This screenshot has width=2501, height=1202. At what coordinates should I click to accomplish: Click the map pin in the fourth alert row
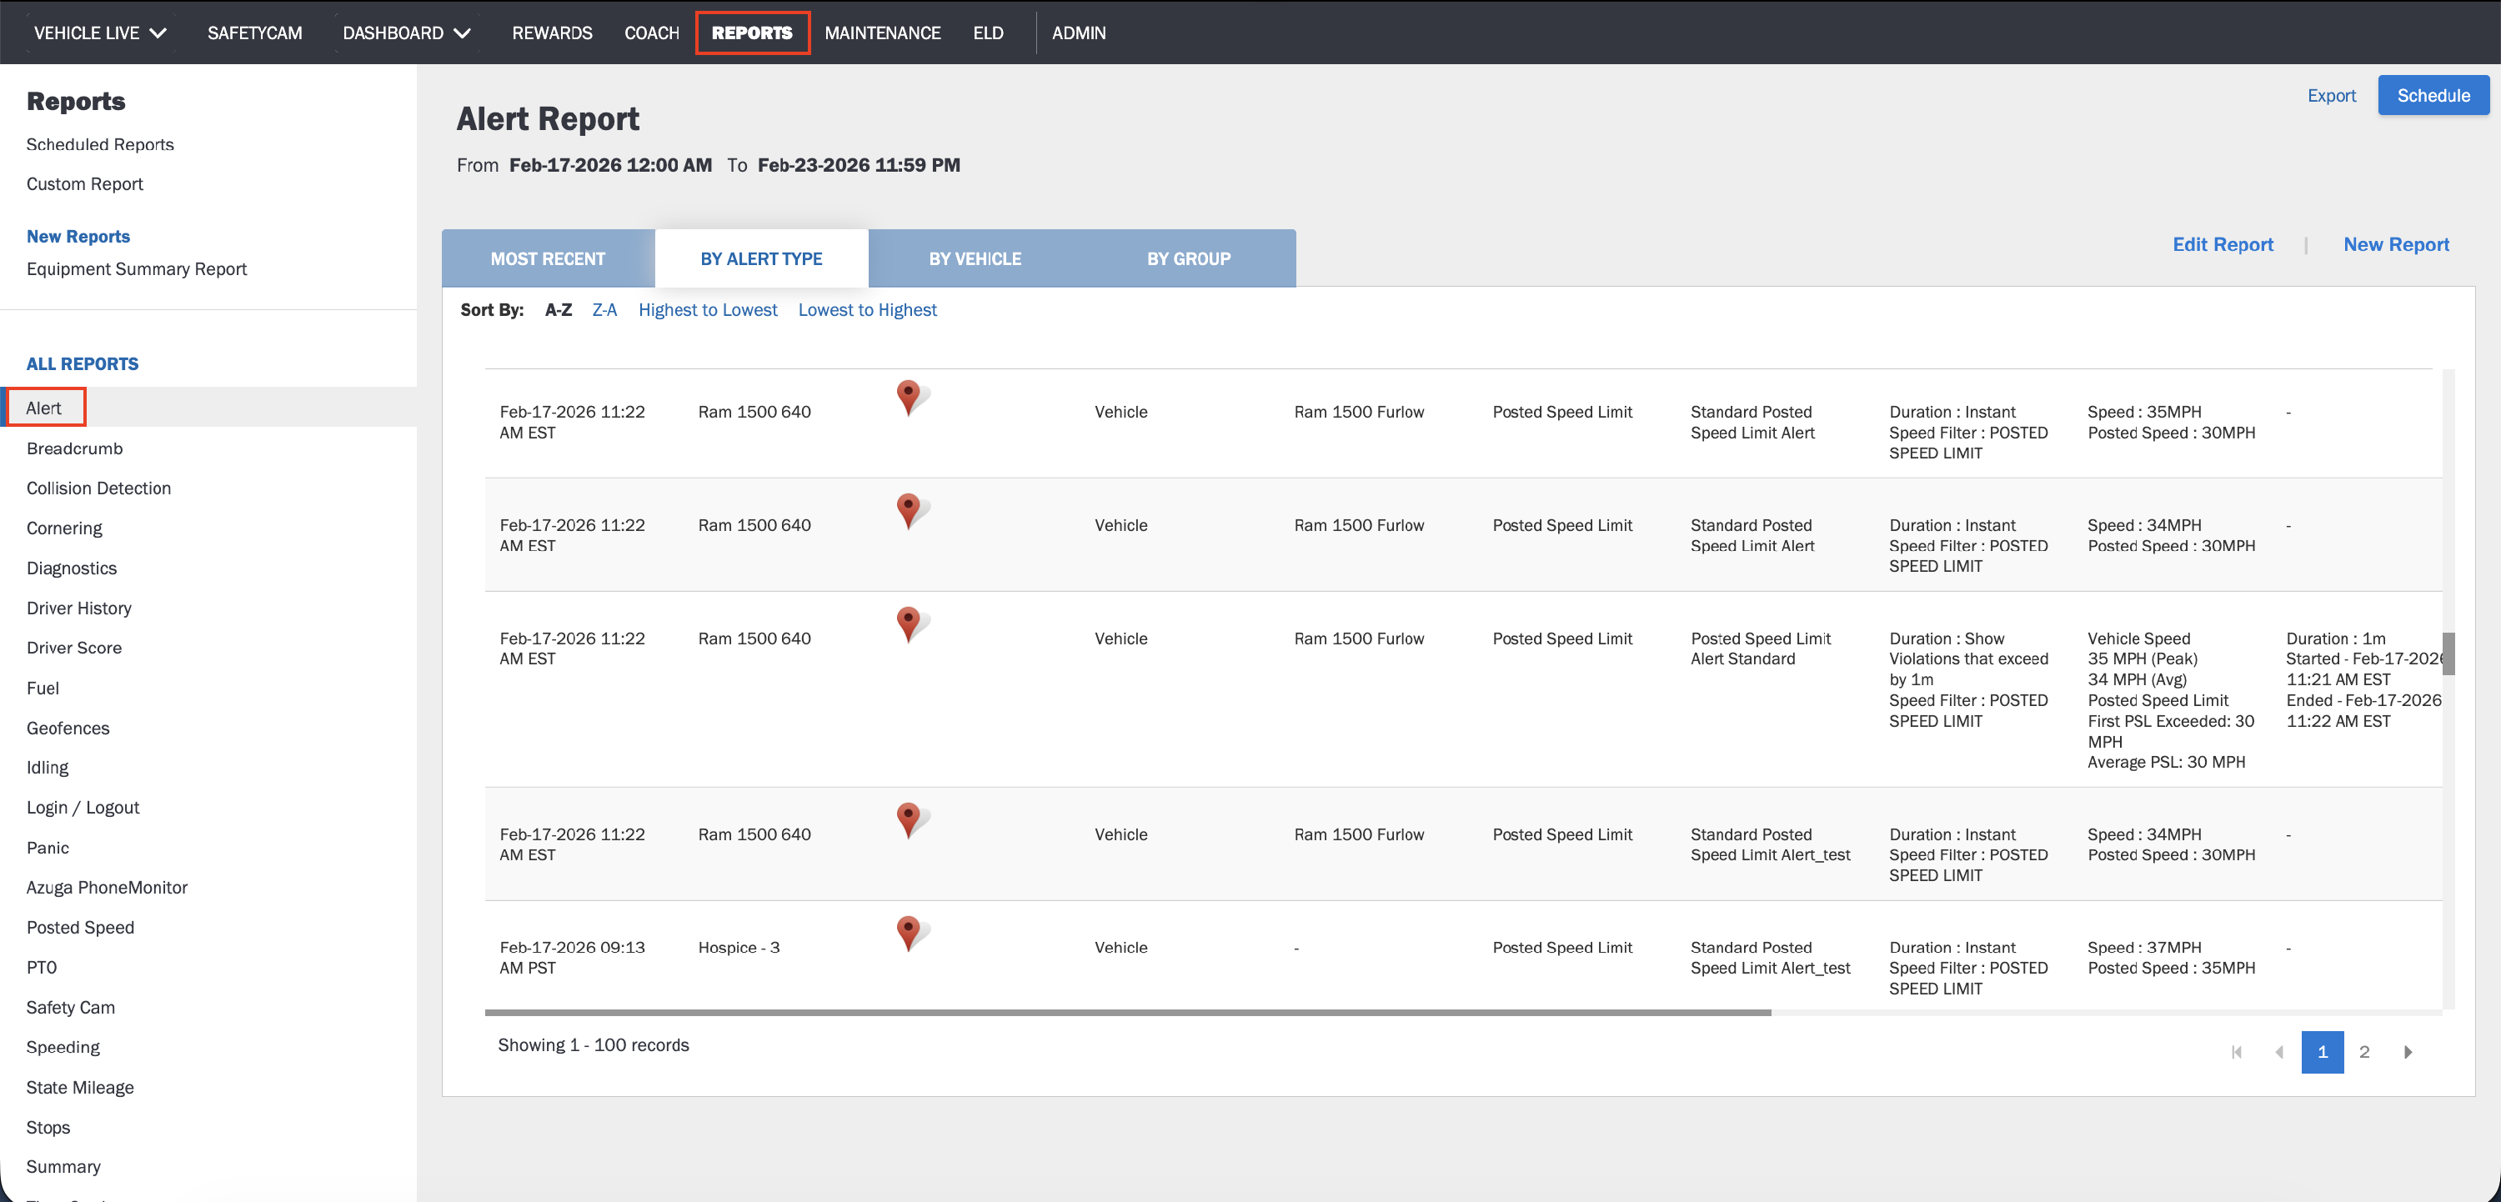pos(908,819)
